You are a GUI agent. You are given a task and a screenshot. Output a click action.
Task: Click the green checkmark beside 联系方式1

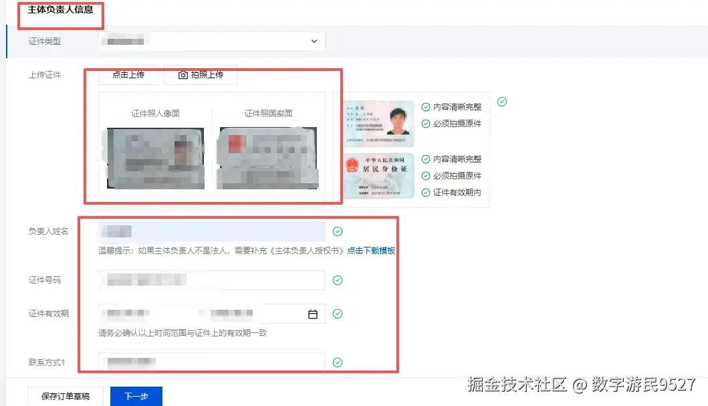pos(337,361)
